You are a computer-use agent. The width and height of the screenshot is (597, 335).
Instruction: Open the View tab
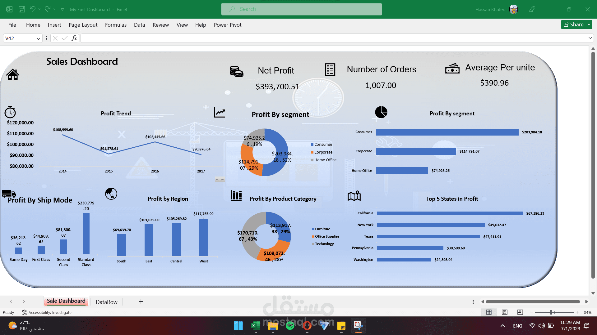(x=182, y=25)
